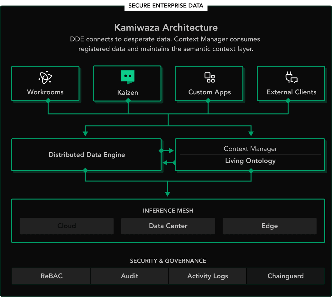This screenshot has height=297, width=332.
Task: Select the Custom Apps label
Action: (x=210, y=92)
